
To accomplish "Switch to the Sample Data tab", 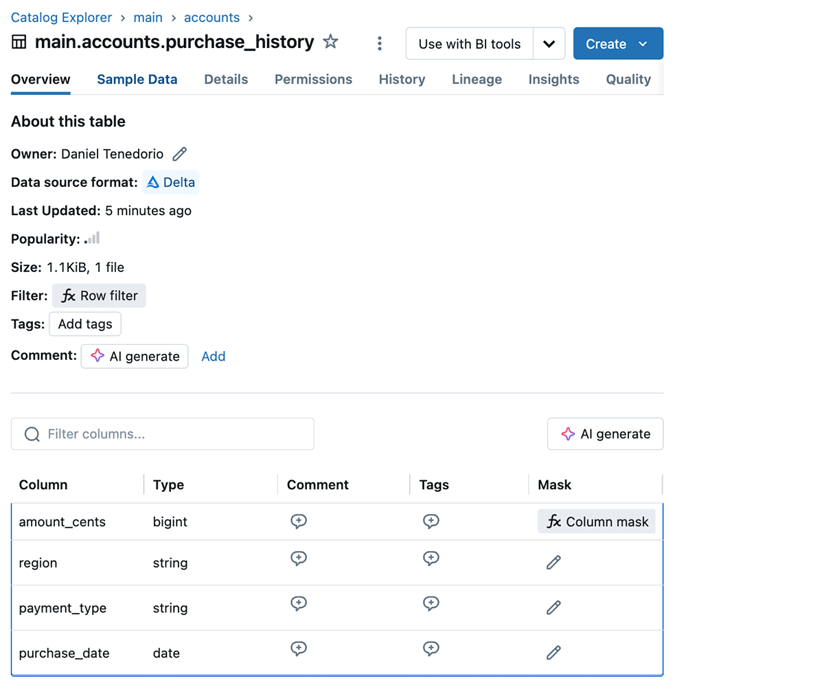I will tap(137, 79).
